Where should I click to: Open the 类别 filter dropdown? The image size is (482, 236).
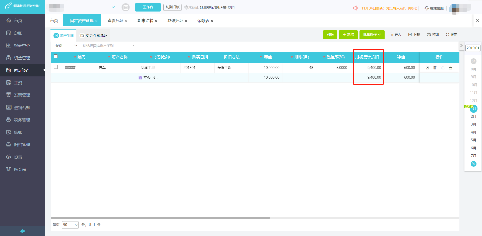click(x=66, y=46)
